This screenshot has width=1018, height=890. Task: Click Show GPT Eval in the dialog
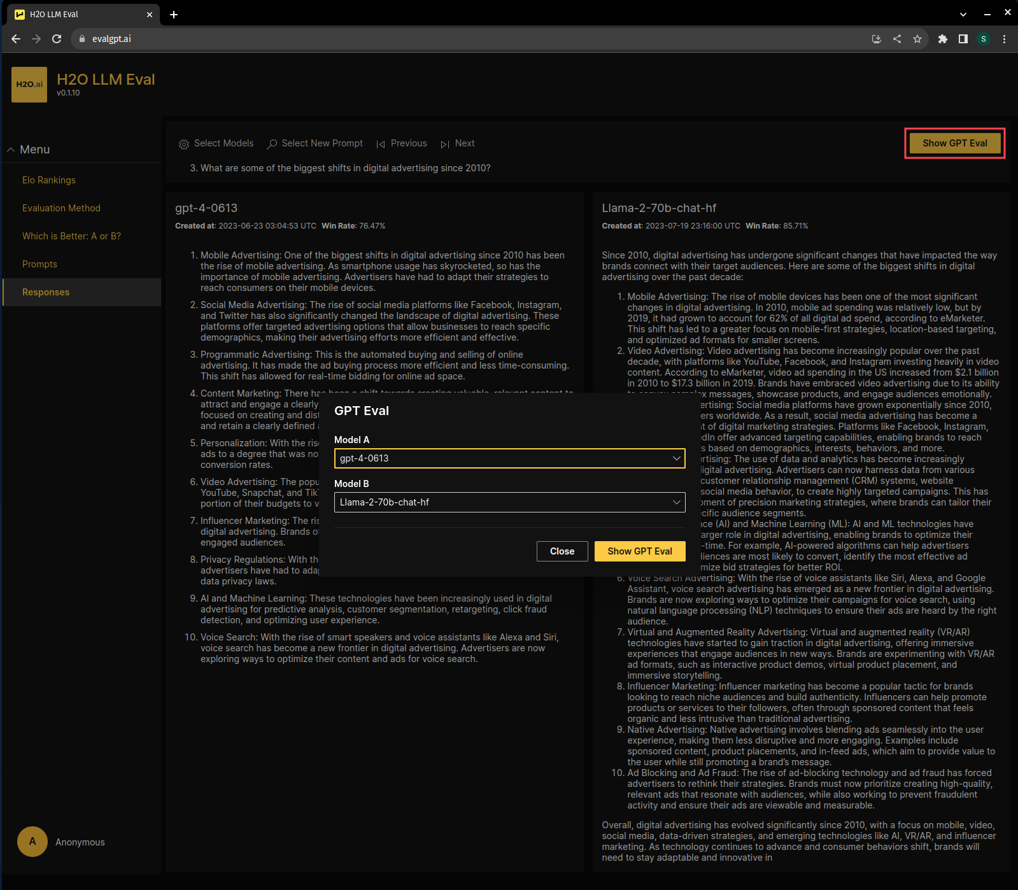click(x=640, y=551)
